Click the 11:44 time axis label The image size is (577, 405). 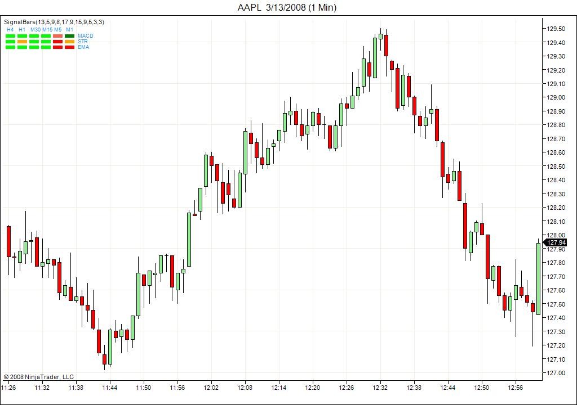pos(110,388)
